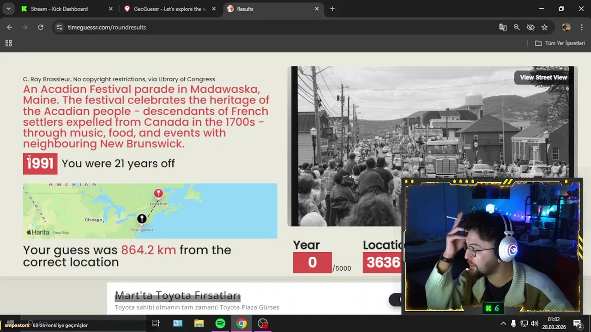The height and width of the screenshot is (332, 591).
Task: Click the 1991 year badge
Action: tap(40, 164)
